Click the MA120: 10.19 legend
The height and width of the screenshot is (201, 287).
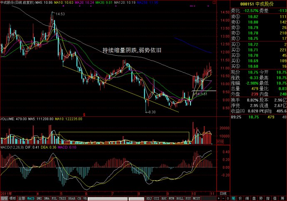point(125,2)
